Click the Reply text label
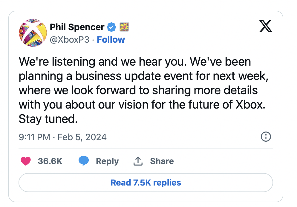Image resolution: width=297 pixels, height=207 pixels. tap(107, 161)
